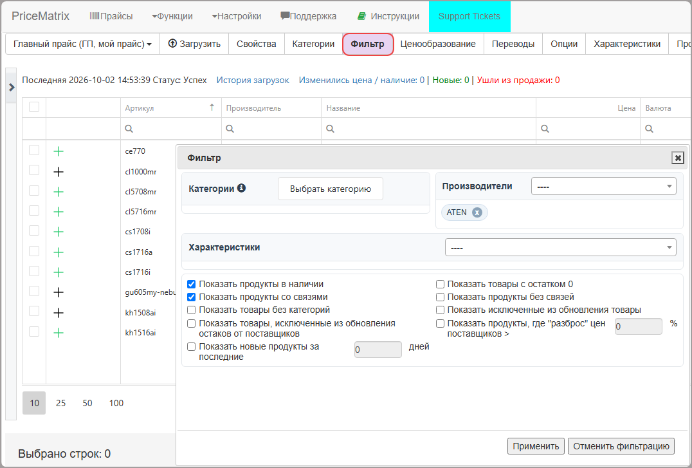The height and width of the screenshot is (468, 692).
Task: Click the search icon under Артикул column
Action: 129,129
